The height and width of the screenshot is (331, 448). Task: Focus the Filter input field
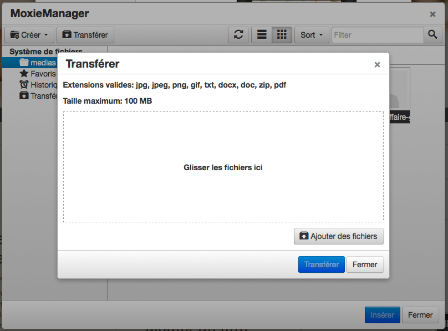tap(378, 35)
